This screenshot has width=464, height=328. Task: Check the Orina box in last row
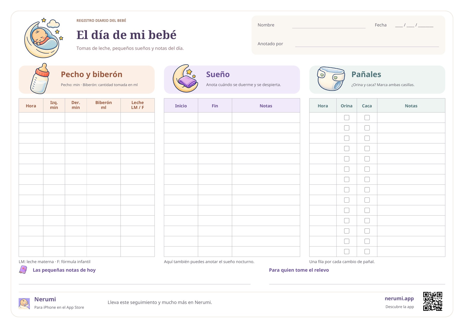(346, 251)
